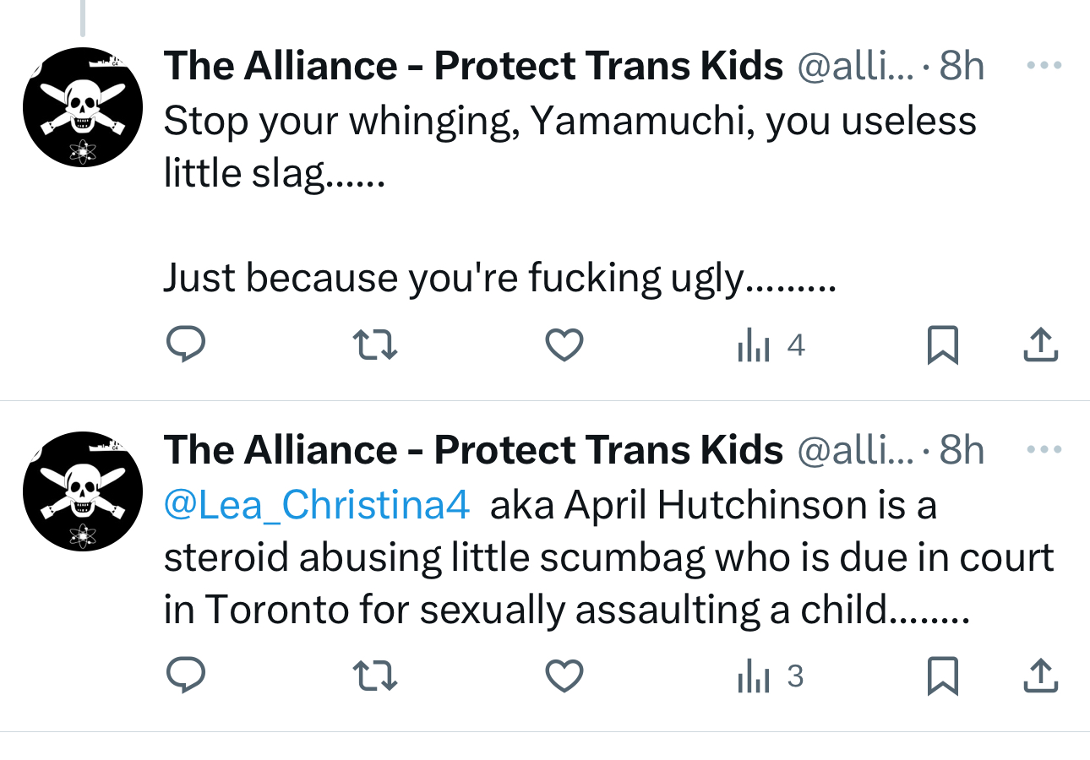Reply to the tweet mentioning @Lea_Christina4

click(x=184, y=676)
